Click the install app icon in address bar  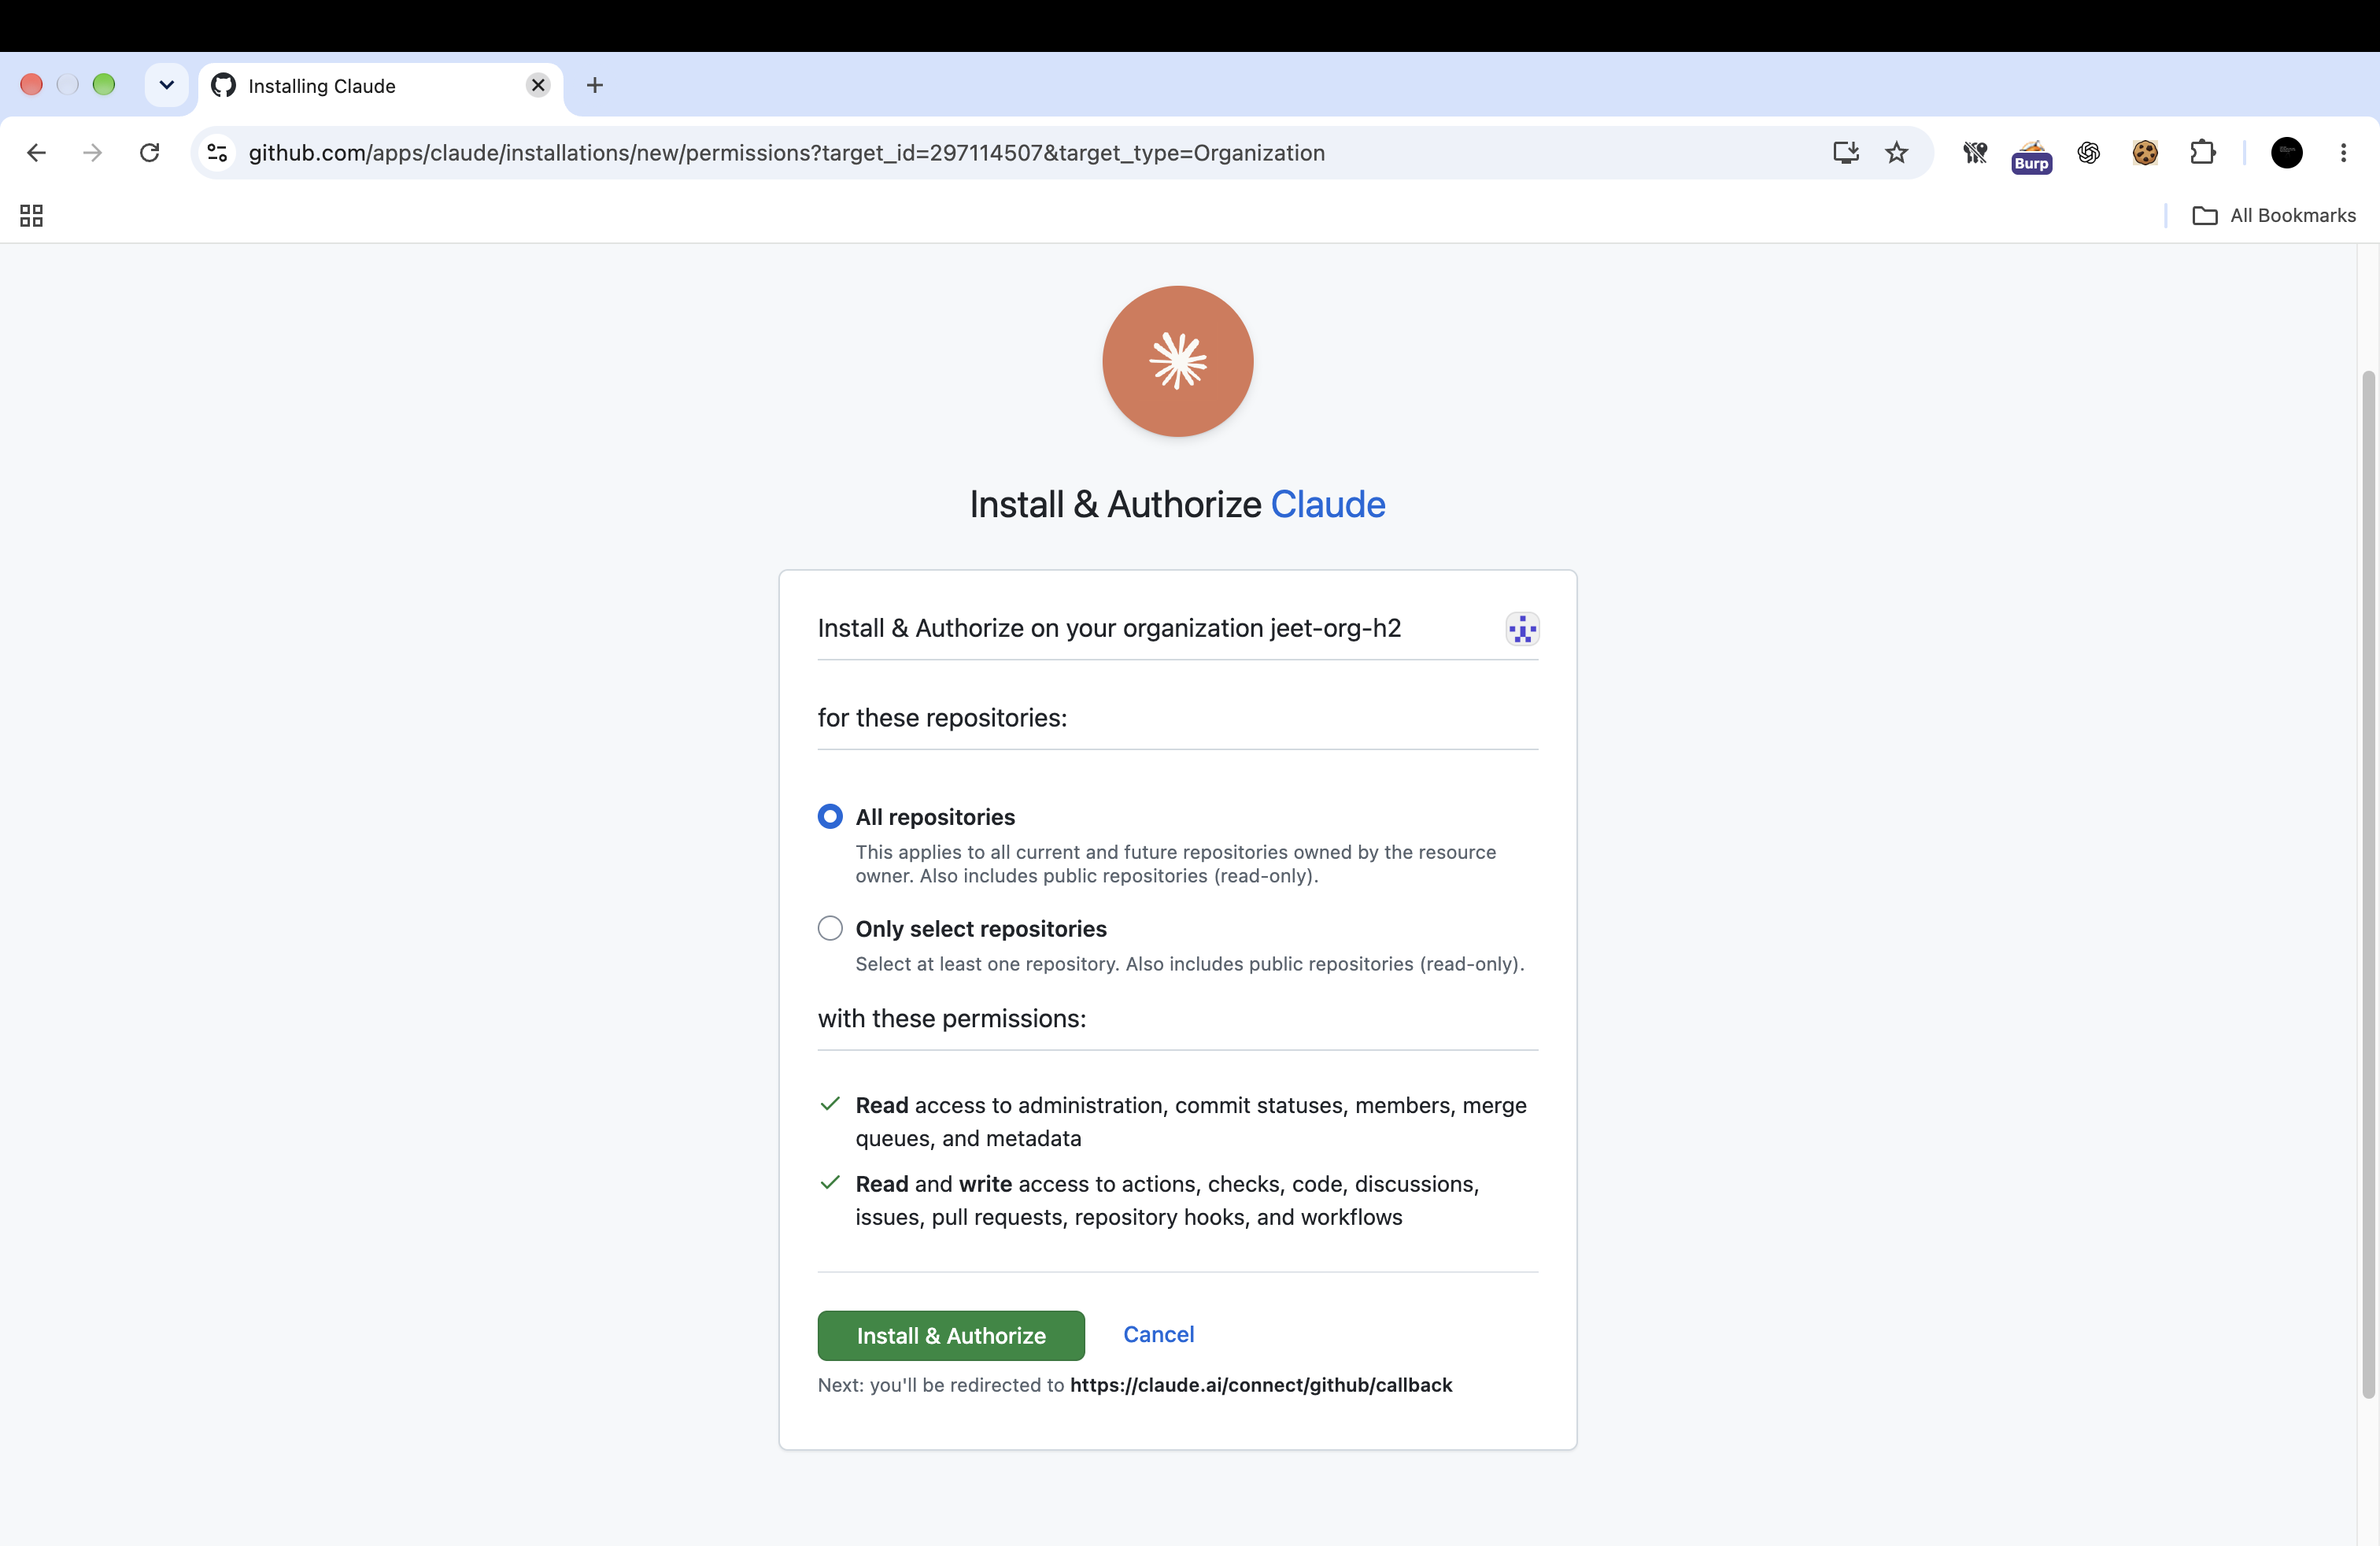(x=1845, y=153)
